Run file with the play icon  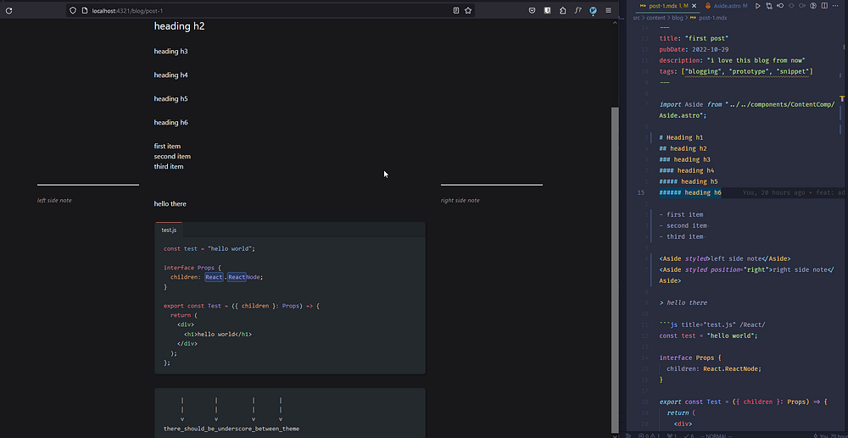click(x=756, y=6)
